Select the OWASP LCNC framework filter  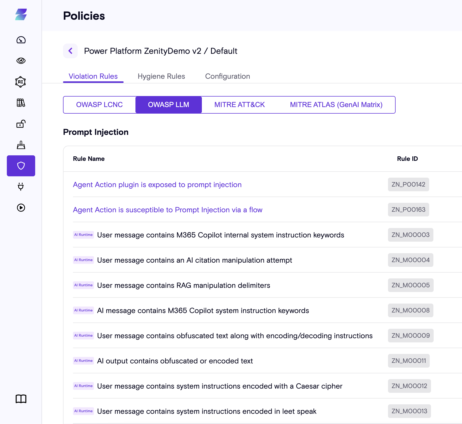coord(99,105)
